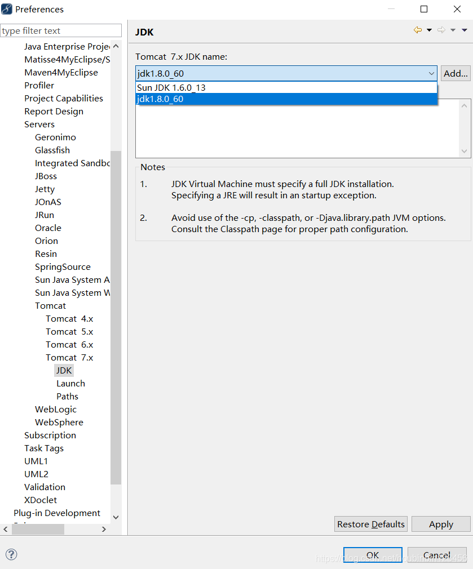Open Paths settings under Tomcat 7.x

click(67, 396)
